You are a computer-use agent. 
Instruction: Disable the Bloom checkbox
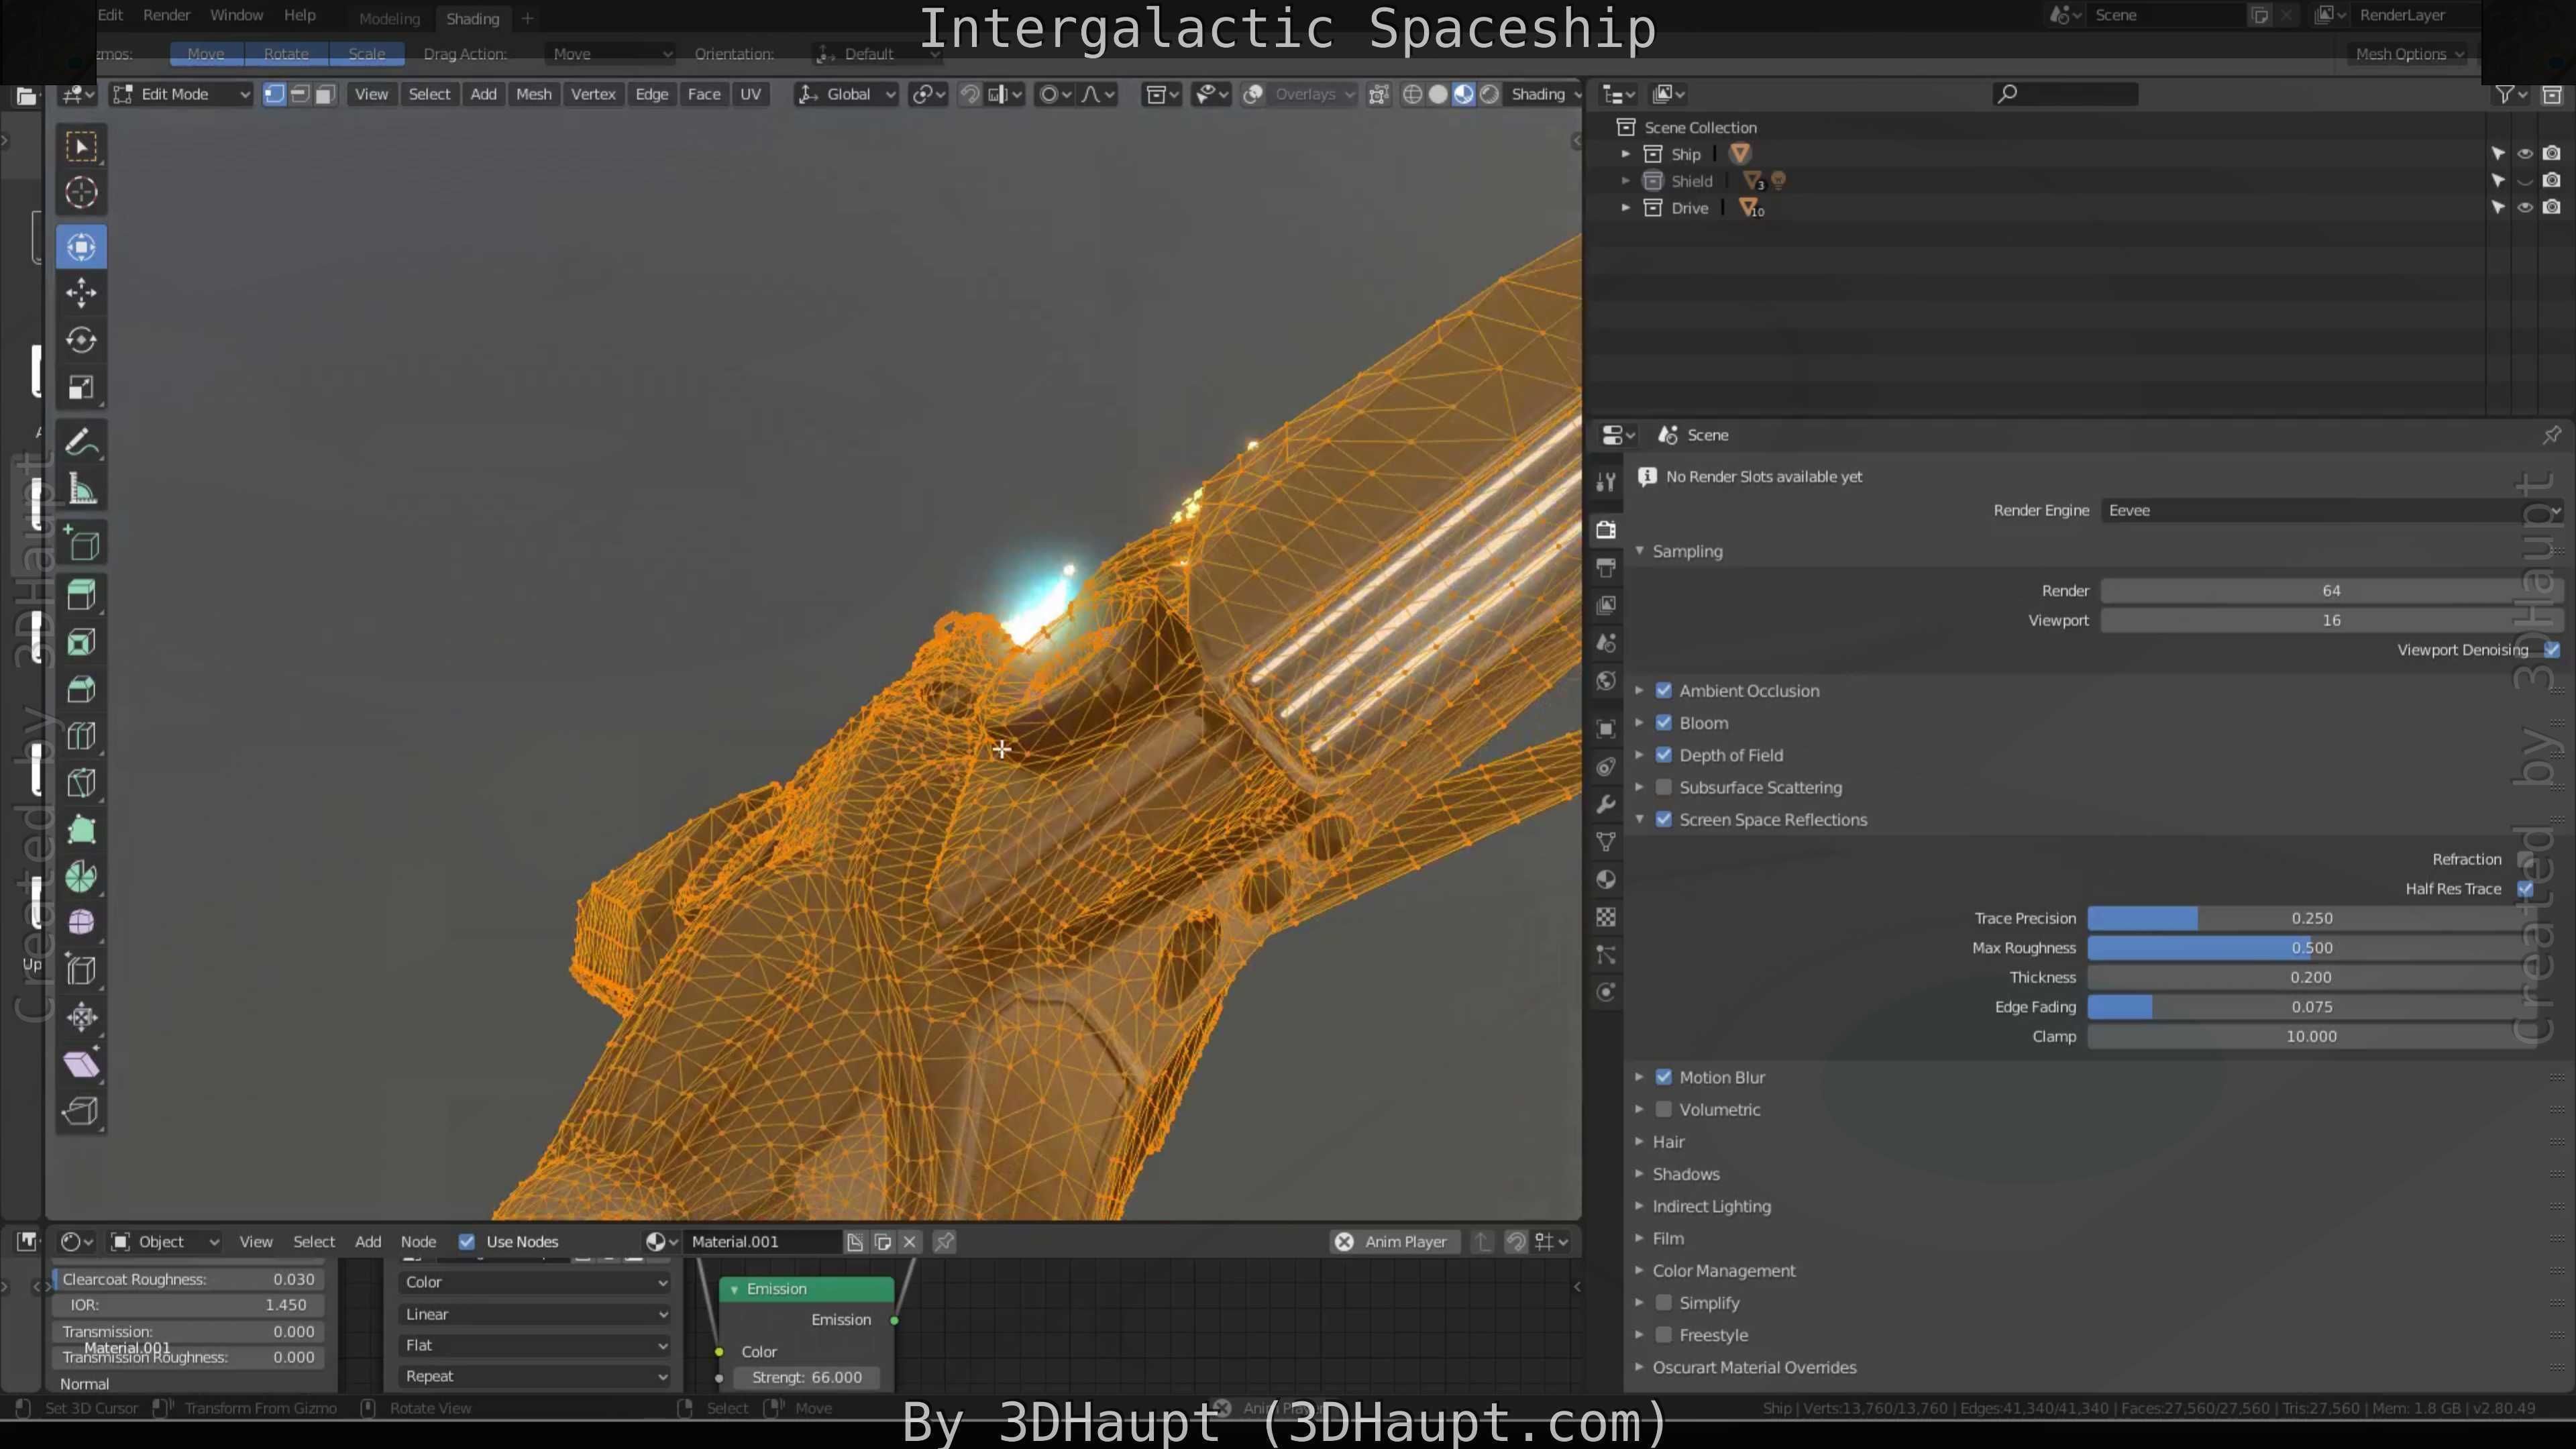click(1664, 723)
